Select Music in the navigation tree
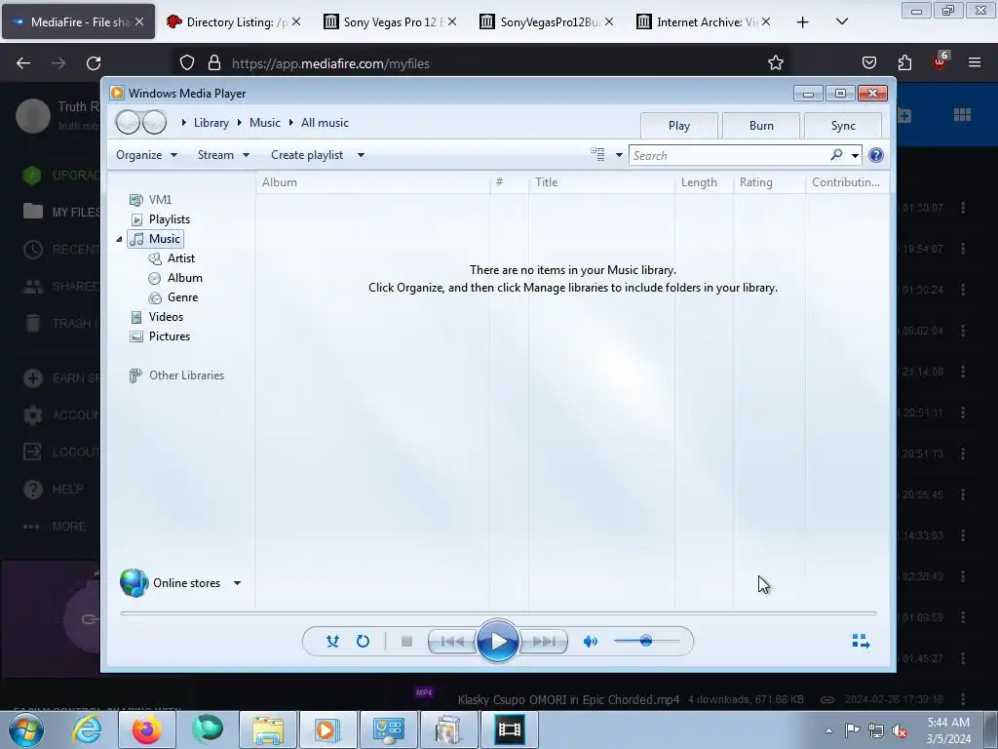Viewport: 998px width, 749px height. click(x=156, y=239)
